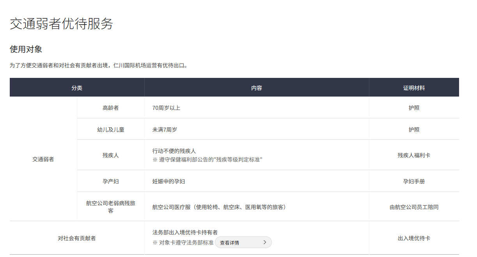
Task: Click the 孕妇手册 cell
Action: coord(414,181)
